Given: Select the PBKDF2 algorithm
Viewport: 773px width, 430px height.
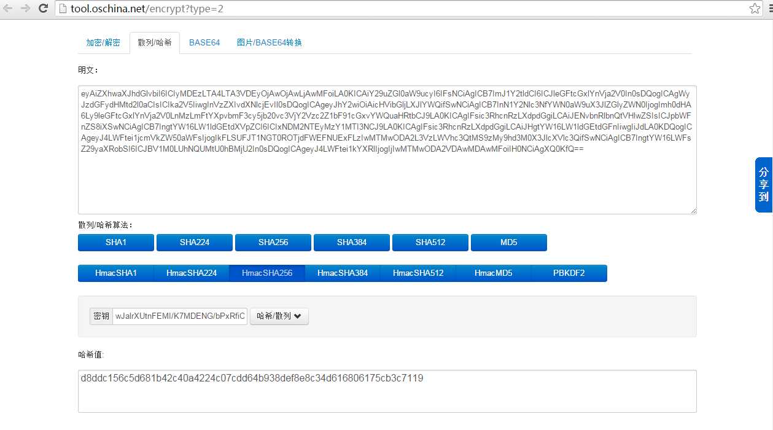Looking at the screenshot, I should (569, 273).
